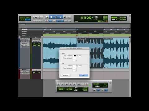Select the Scrubber tool

[x=65, y=17]
